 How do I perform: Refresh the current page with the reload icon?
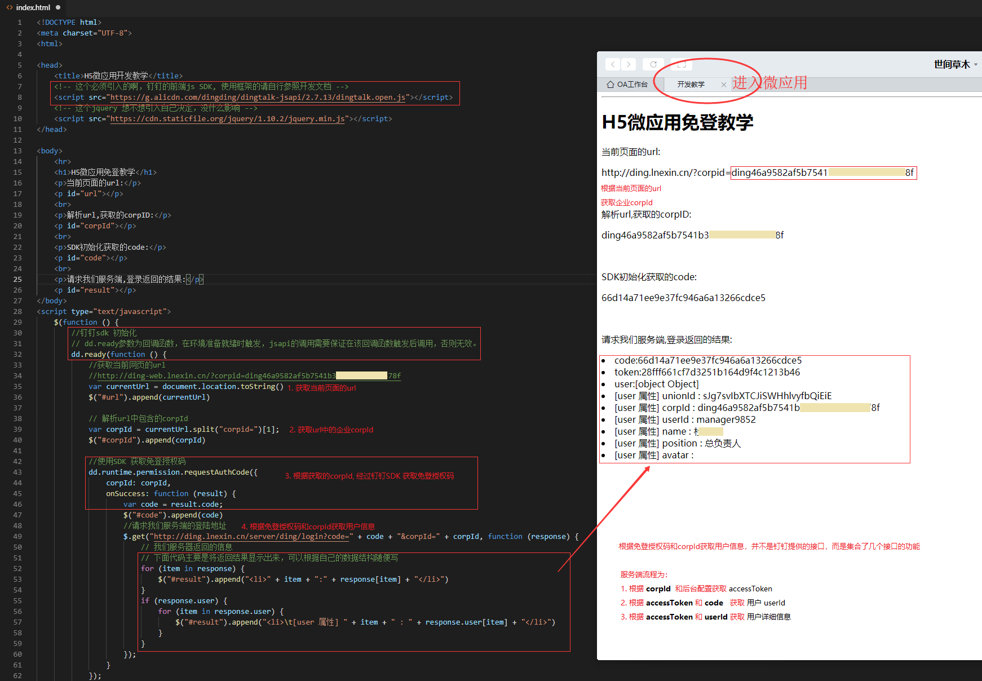[x=653, y=64]
